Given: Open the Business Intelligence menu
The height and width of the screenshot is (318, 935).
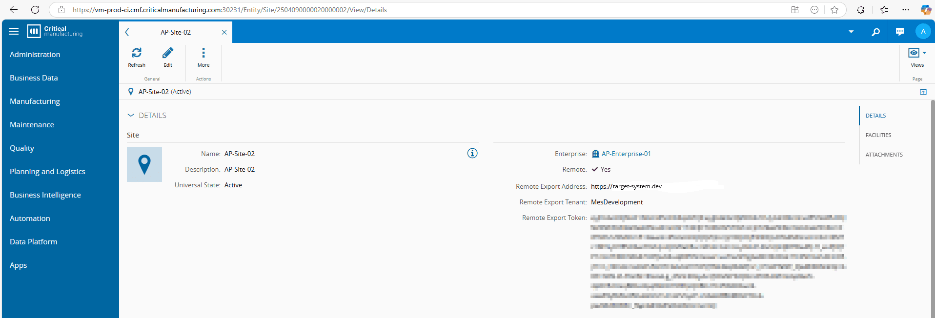Looking at the screenshot, I should [x=45, y=195].
